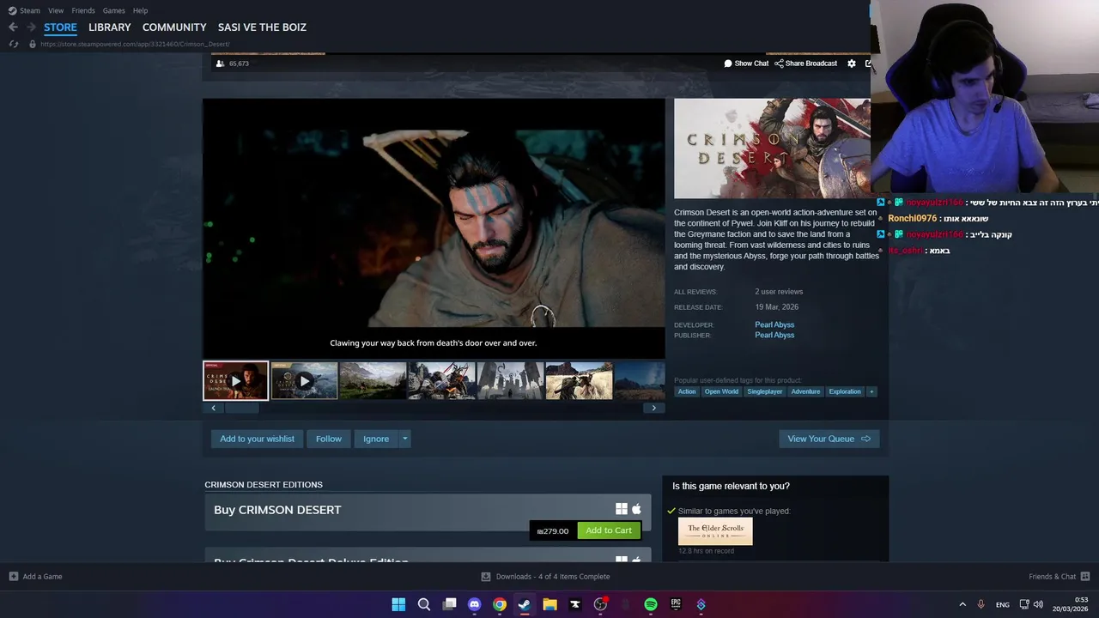Viewport: 1099px width, 618px height.
Task: Open the Windows Start menu
Action: click(398, 604)
